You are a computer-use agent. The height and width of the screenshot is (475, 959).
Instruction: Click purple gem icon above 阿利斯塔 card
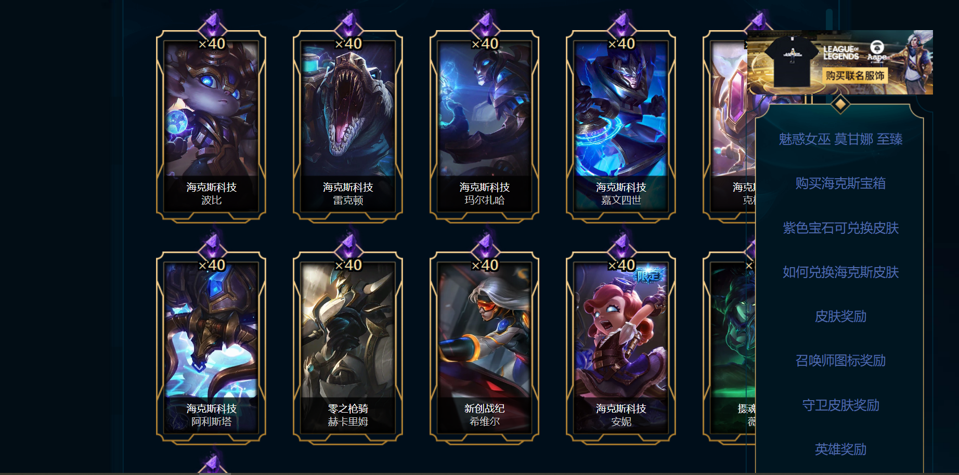(x=212, y=246)
